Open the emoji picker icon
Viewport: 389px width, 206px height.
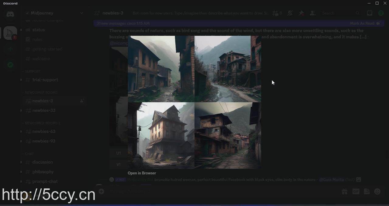[x=377, y=191]
